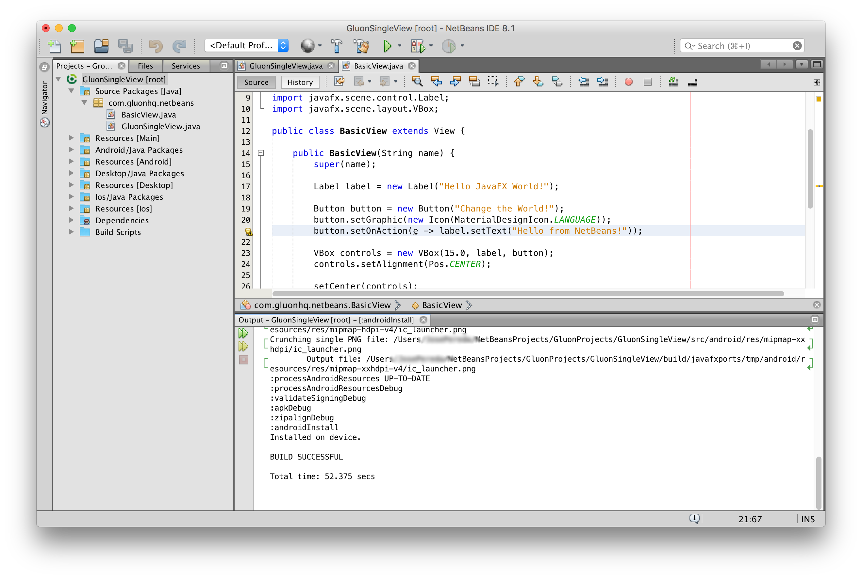862x579 pixels.
Task: Click the Open Project folder icon
Action: pyautogui.click(x=101, y=46)
